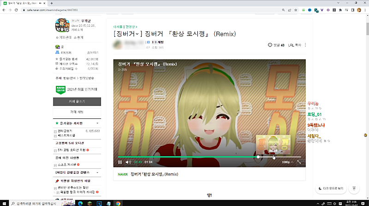Click the share page icon in the address bar
The width and height of the screenshot is (369, 206).
(290, 10)
